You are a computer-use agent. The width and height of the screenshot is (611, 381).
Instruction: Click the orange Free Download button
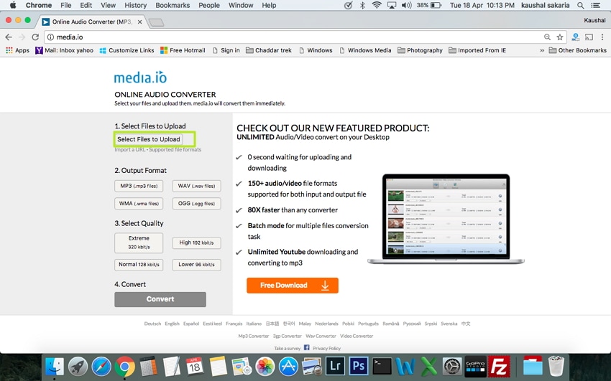tap(293, 286)
